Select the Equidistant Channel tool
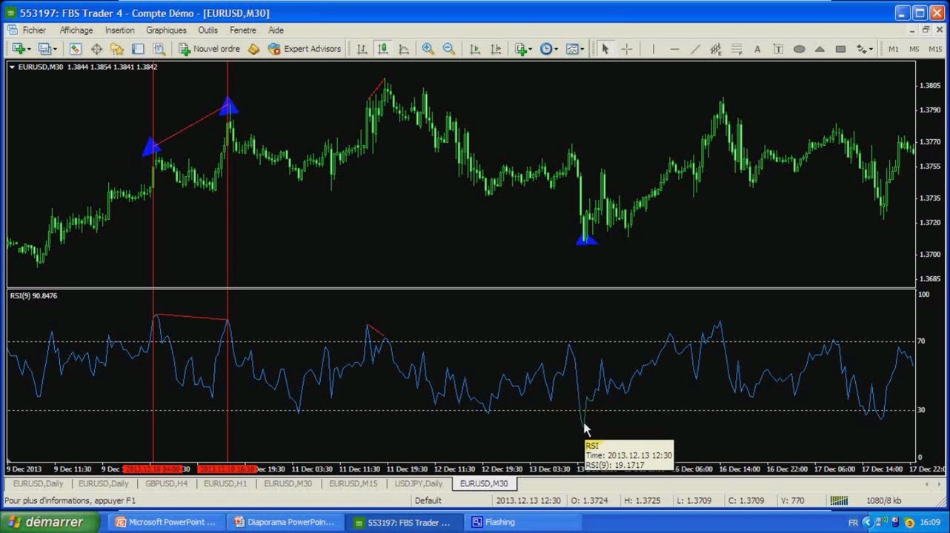The image size is (950, 533). pos(716,49)
